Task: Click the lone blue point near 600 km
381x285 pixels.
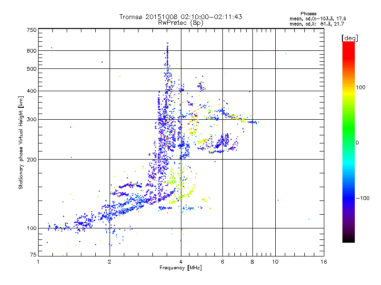Action: pyautogui.click(x=51, y=48)
